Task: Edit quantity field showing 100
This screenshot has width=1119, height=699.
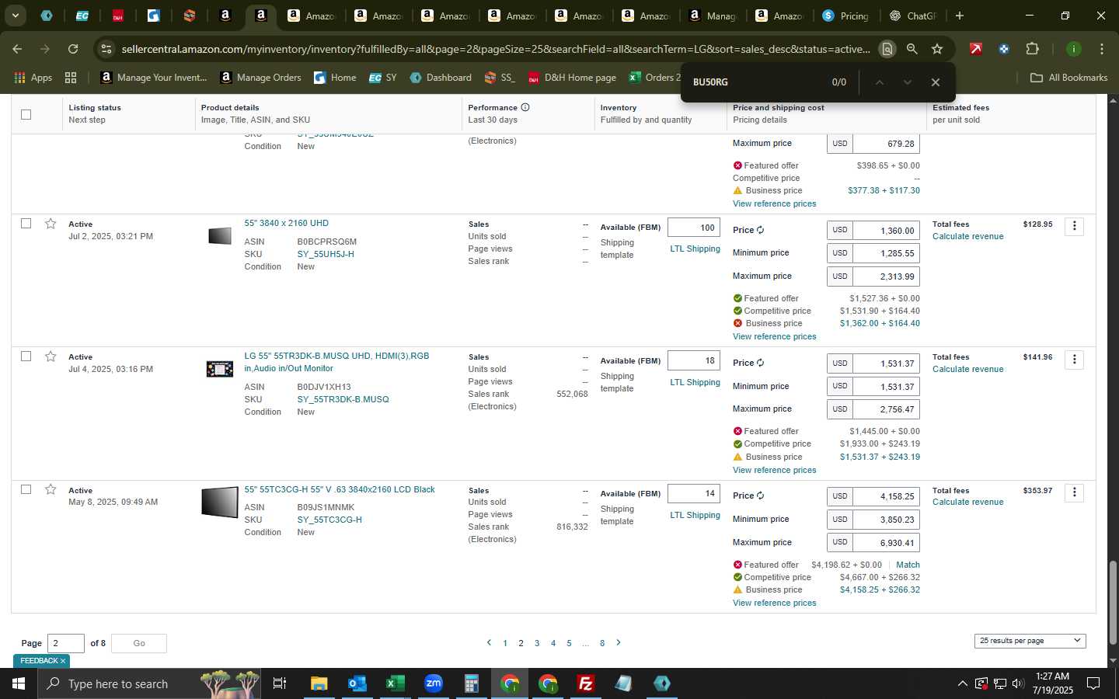Action: pos(694,228)
